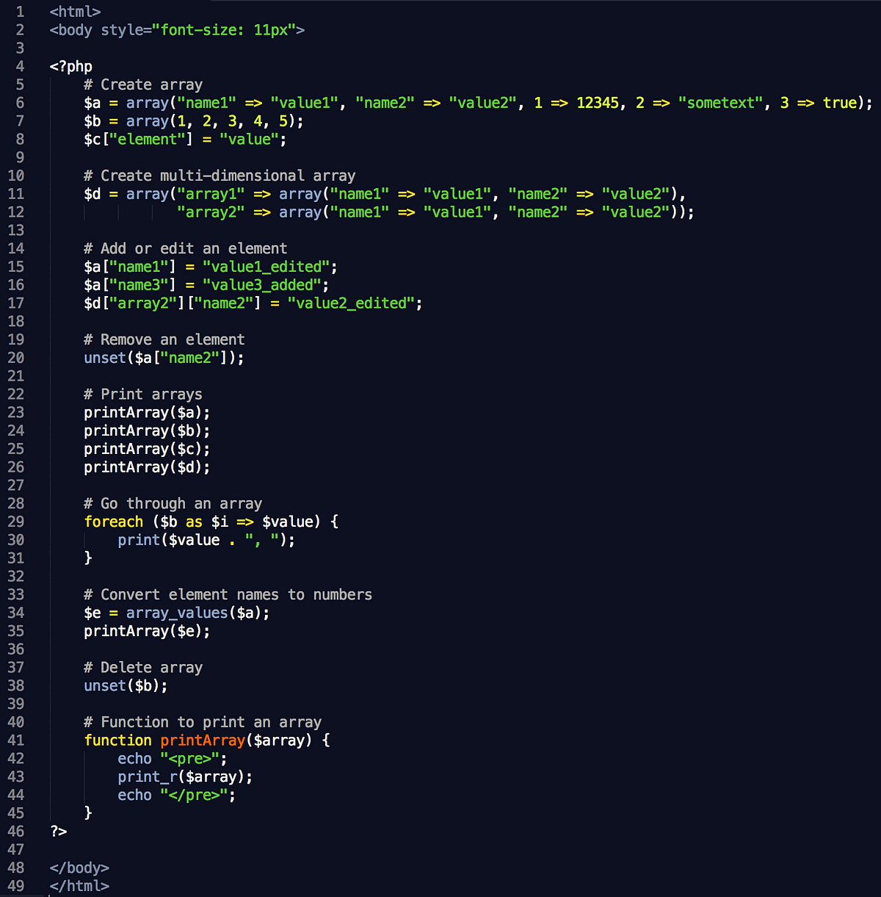
Task: Click line number 13 in the gutter
Action: [15, 230]
